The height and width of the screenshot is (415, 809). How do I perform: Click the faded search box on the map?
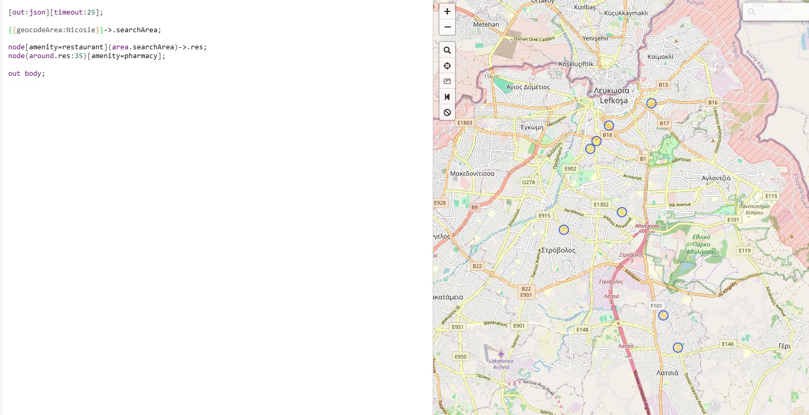775,12
